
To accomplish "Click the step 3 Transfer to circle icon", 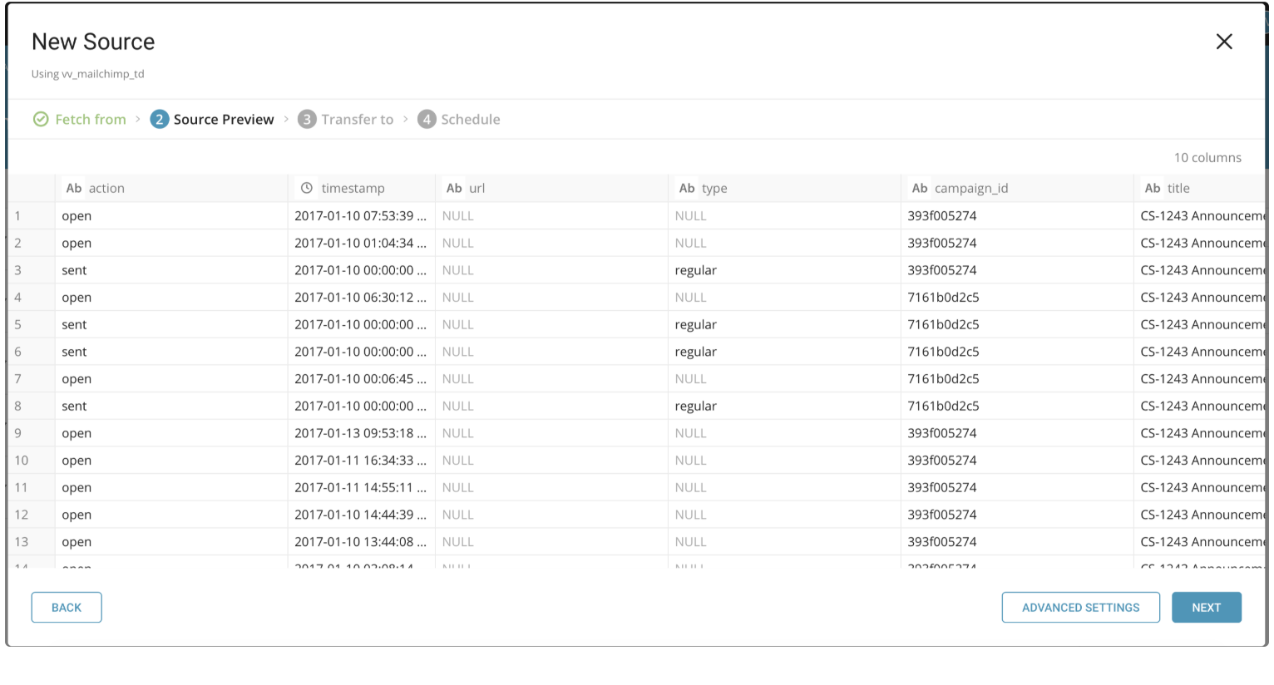I will tap(307, 120).
